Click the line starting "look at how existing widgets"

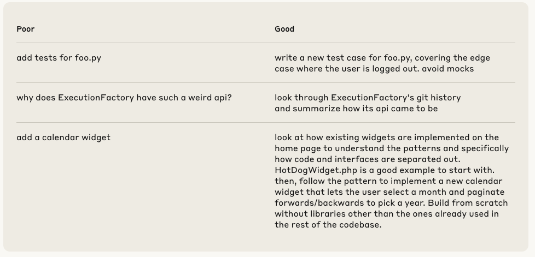(x=386, y=138)
